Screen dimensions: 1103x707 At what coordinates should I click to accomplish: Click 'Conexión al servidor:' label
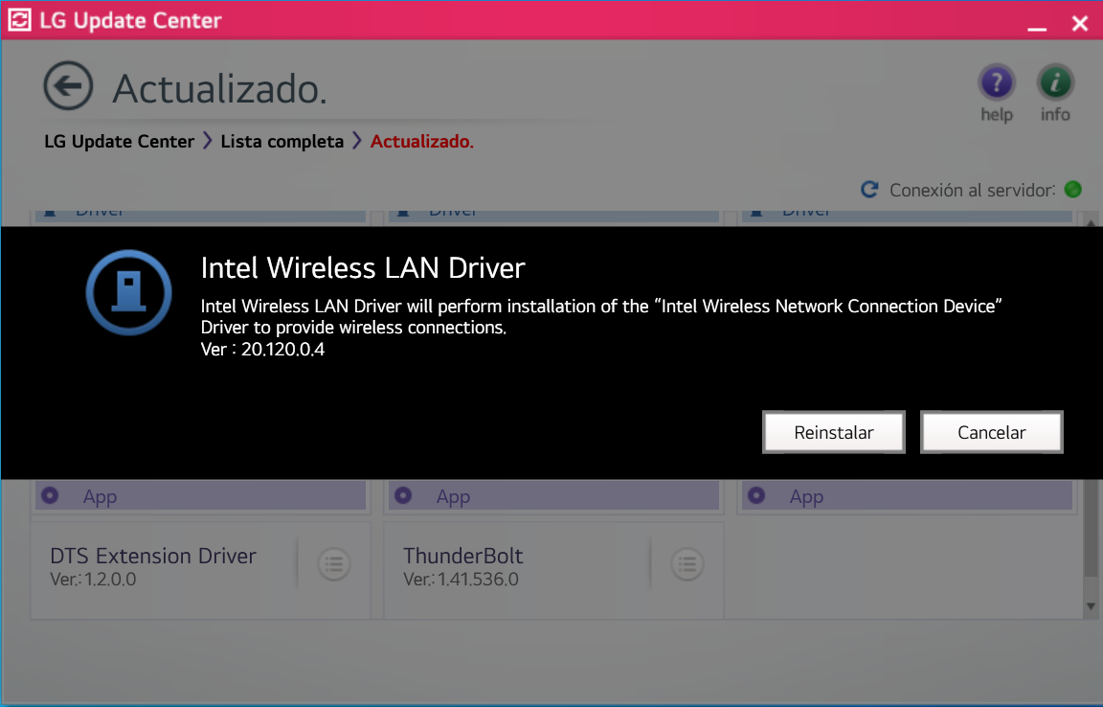pyautogui.click(x=972, y=190)
